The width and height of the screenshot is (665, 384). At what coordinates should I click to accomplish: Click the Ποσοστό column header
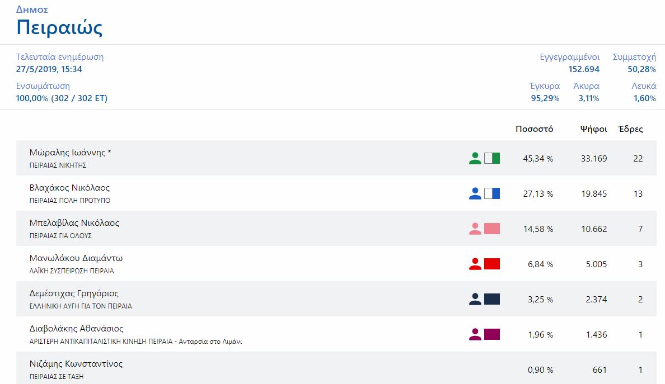pos(535,129)
